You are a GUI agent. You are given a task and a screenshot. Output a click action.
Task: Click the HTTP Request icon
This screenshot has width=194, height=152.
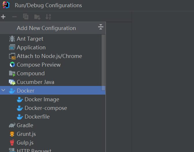point(12,150)
